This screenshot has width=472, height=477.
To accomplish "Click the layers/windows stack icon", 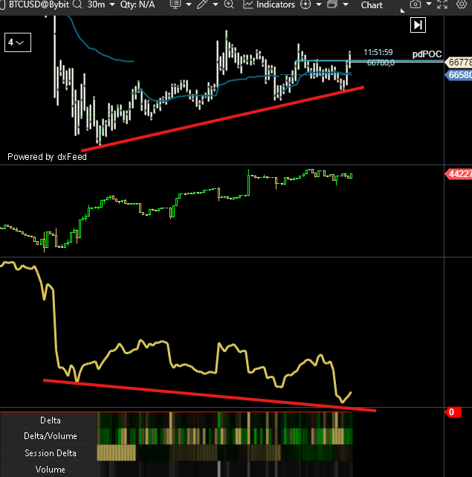I will [332, 4].
